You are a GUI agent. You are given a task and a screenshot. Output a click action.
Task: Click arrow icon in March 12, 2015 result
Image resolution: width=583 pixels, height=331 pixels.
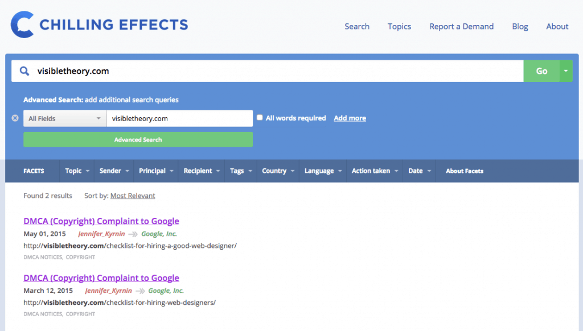coord(140,291)
